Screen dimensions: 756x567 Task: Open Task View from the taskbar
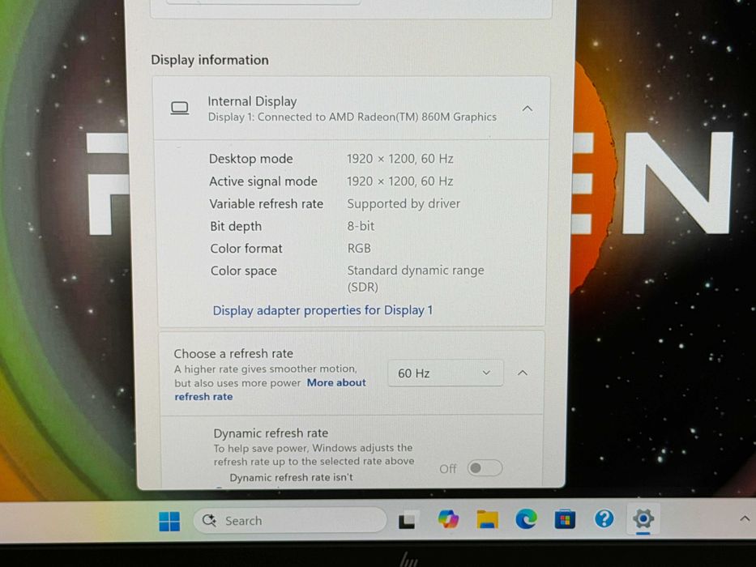[x=407, y=520]
